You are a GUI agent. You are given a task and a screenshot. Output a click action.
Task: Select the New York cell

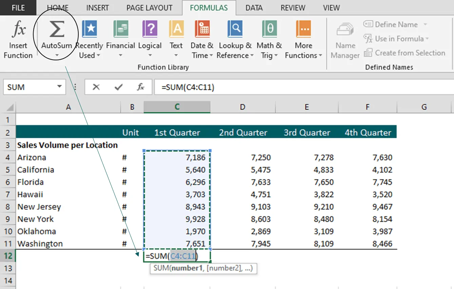[68, 219]
